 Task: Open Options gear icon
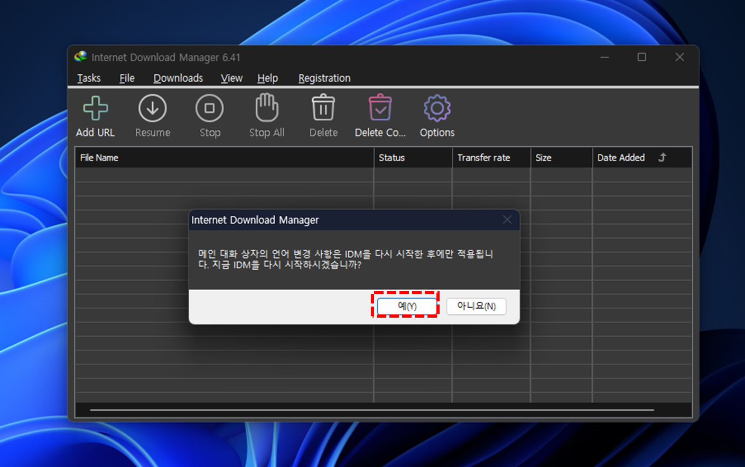click(437, 108)
